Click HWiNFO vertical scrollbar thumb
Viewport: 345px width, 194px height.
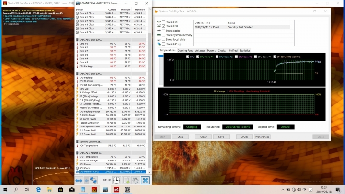[x=150, y=100]
